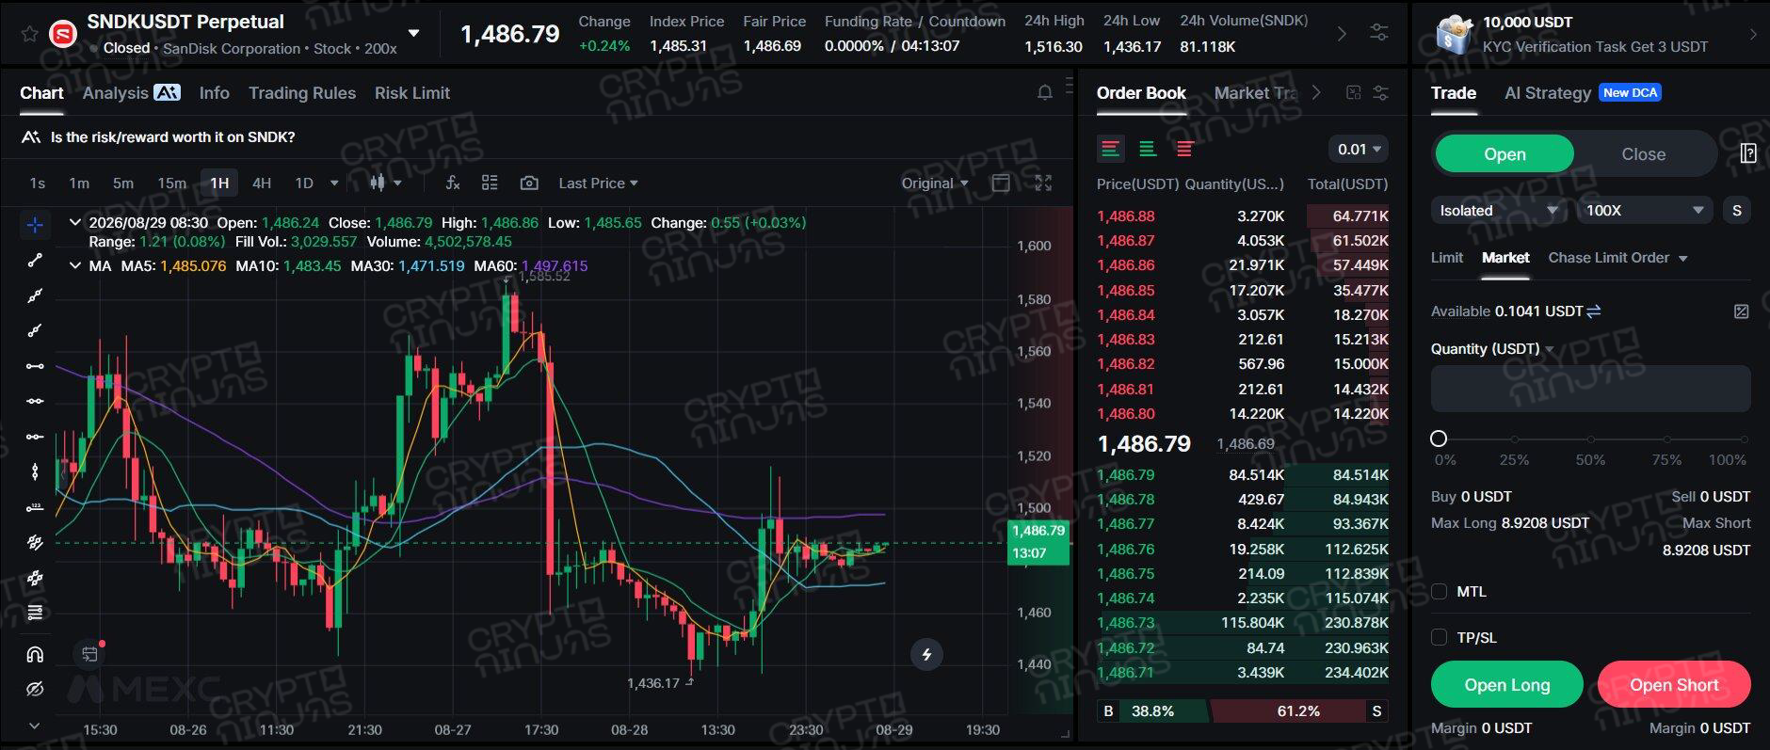Viewport: 1770px width, 750px height.
Task: Open the chart grid layout icon
Action: [490, 183]
